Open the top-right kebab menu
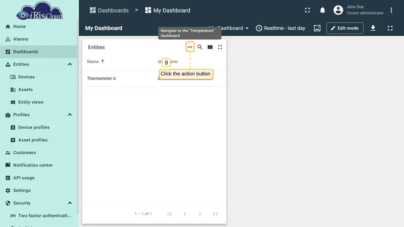404x227 pixels. (x=391, y=10)
